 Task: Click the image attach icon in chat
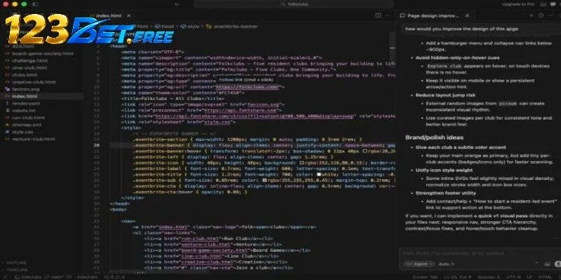click(x=547, y=264)
